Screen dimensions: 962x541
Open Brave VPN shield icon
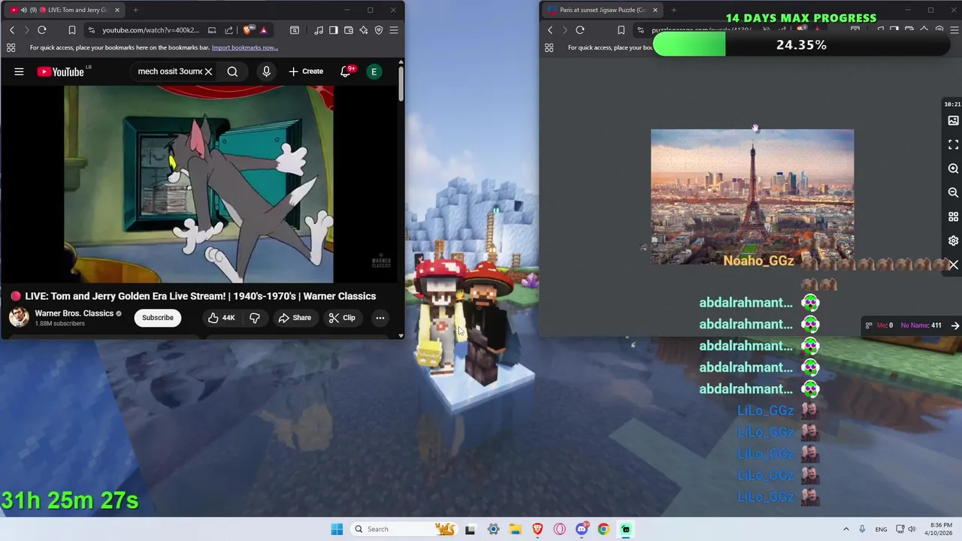pyautogui.click(x=379, y=30)
